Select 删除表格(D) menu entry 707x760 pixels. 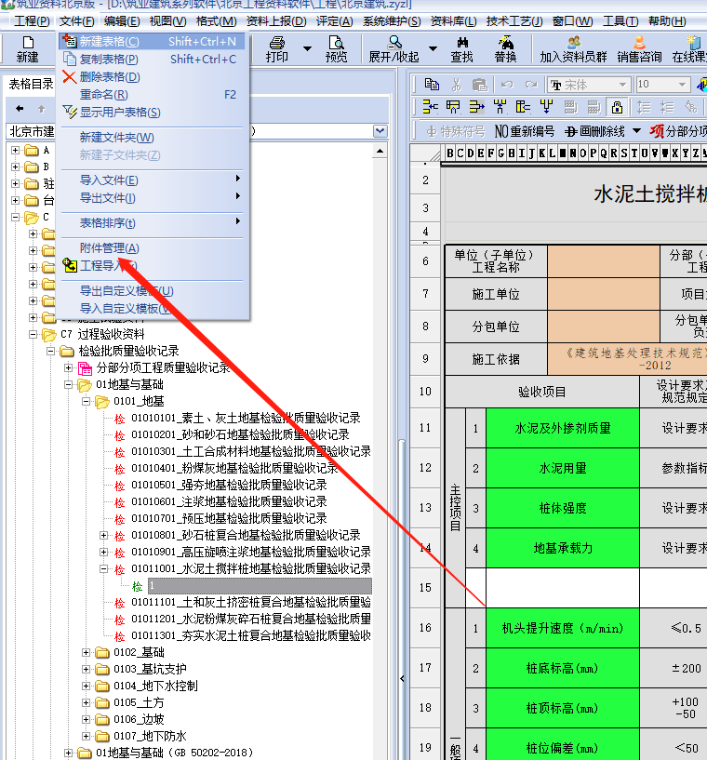tap(151, 77)
